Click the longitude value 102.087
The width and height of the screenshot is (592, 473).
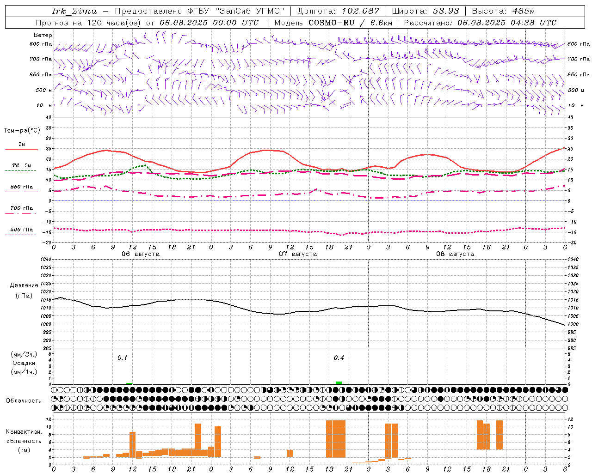[x=361, y=11]
